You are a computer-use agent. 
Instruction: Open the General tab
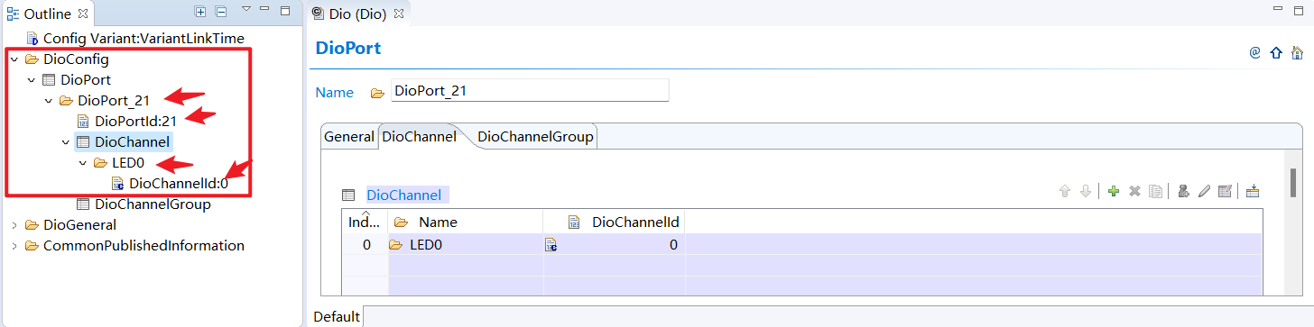(349, 137)
